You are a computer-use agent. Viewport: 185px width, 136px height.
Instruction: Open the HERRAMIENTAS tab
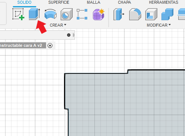pos(164,2)
